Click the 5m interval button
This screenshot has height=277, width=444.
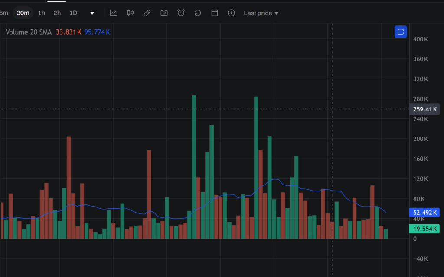click(4, 13)
